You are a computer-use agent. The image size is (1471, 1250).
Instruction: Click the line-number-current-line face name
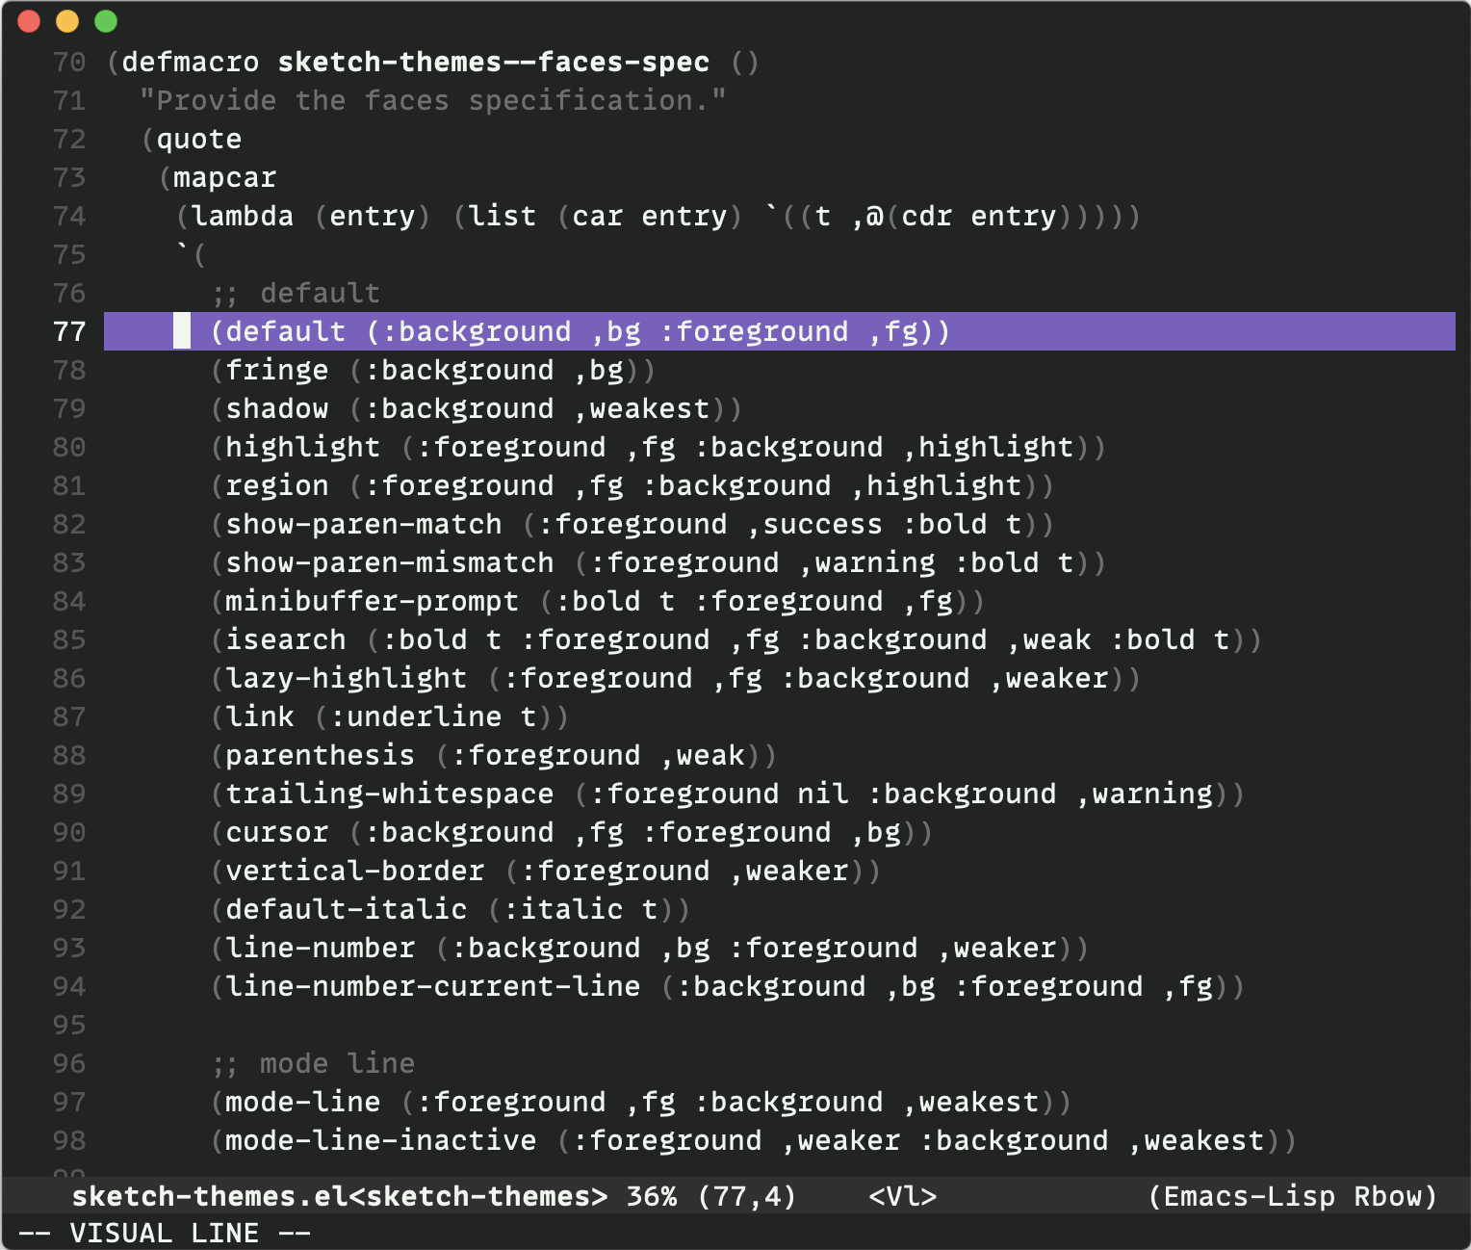pyautogui.click(x=433, y=987)
